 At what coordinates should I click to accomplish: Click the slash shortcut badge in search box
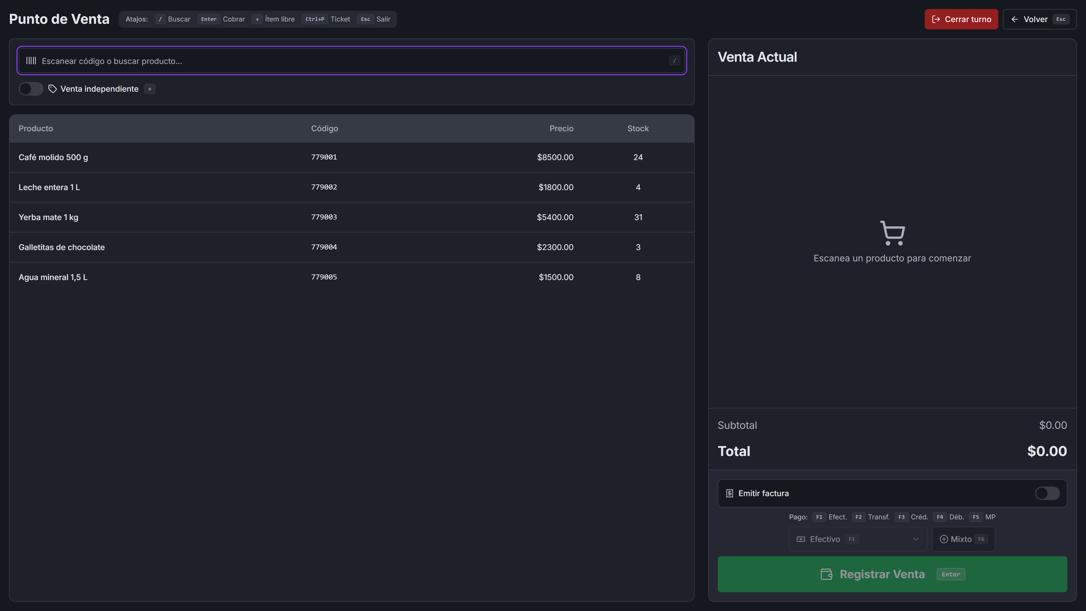click(675, 61)
